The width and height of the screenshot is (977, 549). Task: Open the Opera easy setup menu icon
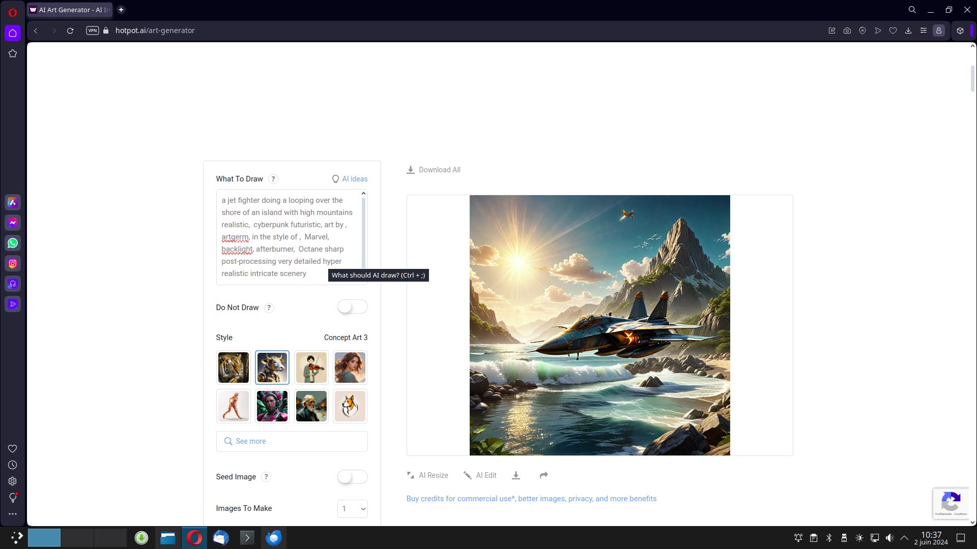923,30
